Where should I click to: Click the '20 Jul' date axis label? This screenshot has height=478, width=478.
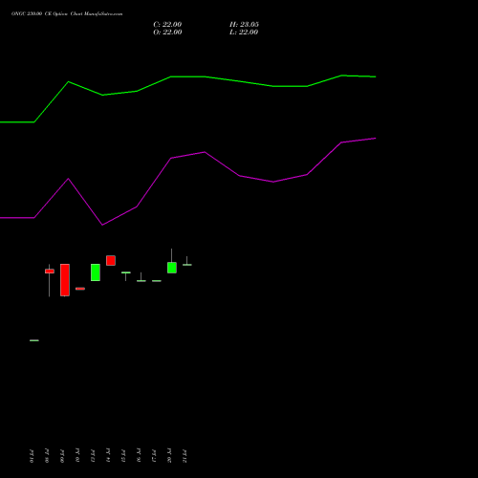tap(169, 456)
